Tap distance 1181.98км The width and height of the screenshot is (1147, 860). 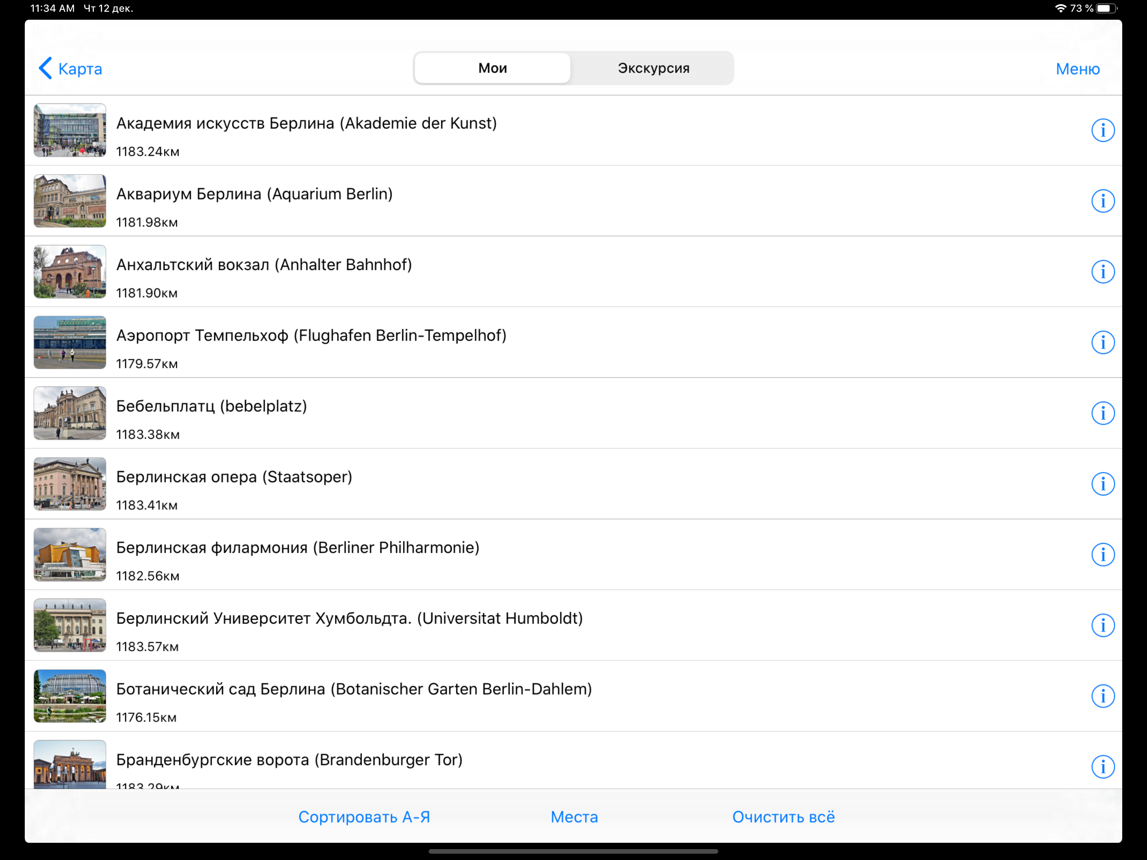[x=147, y=223]
